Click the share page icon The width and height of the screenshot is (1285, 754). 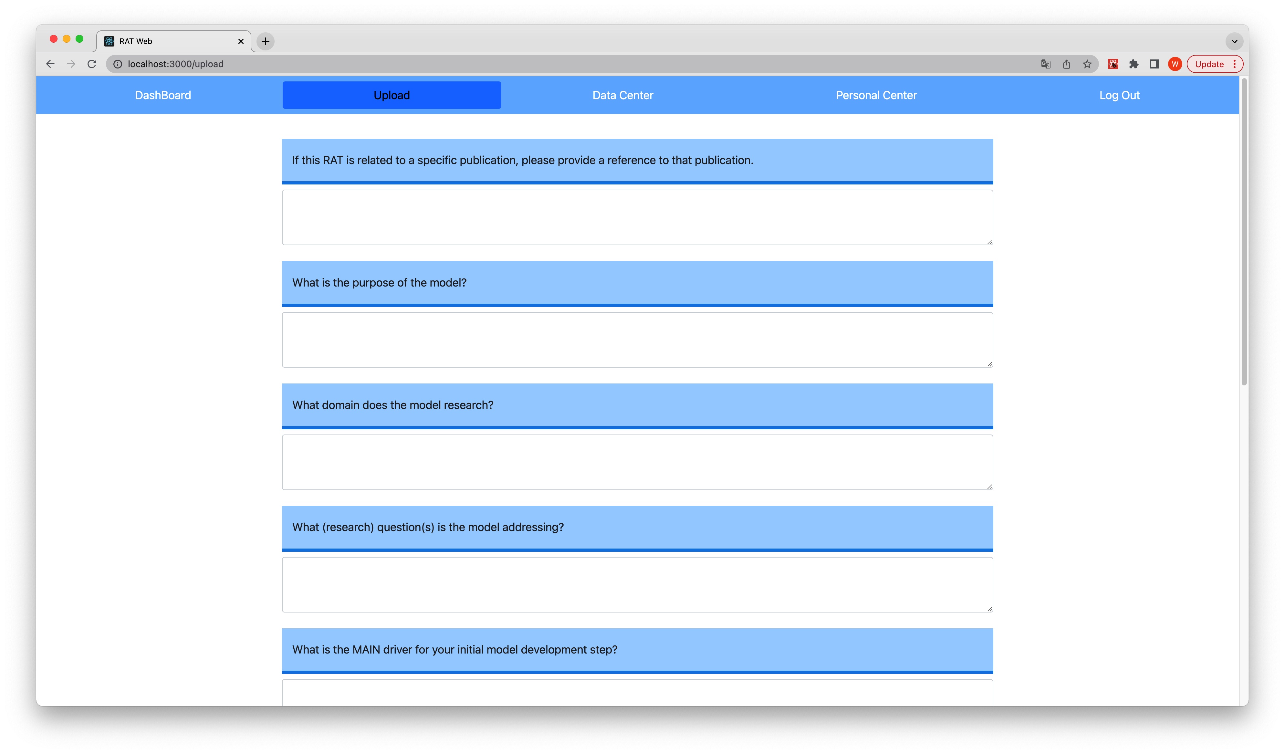tap(1066, 64)
